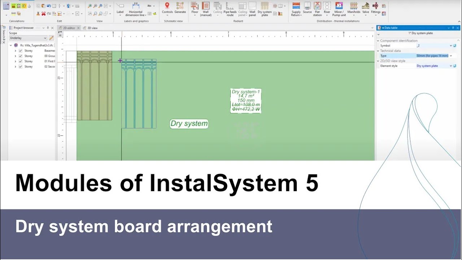Uncheck the 01 First storey checkbox
The width and height of the screenshot is (462, 260).
(x=21, y=61)
